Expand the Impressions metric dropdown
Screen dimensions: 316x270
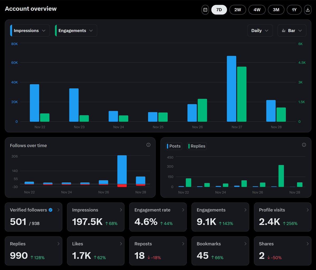pos(30,31)
